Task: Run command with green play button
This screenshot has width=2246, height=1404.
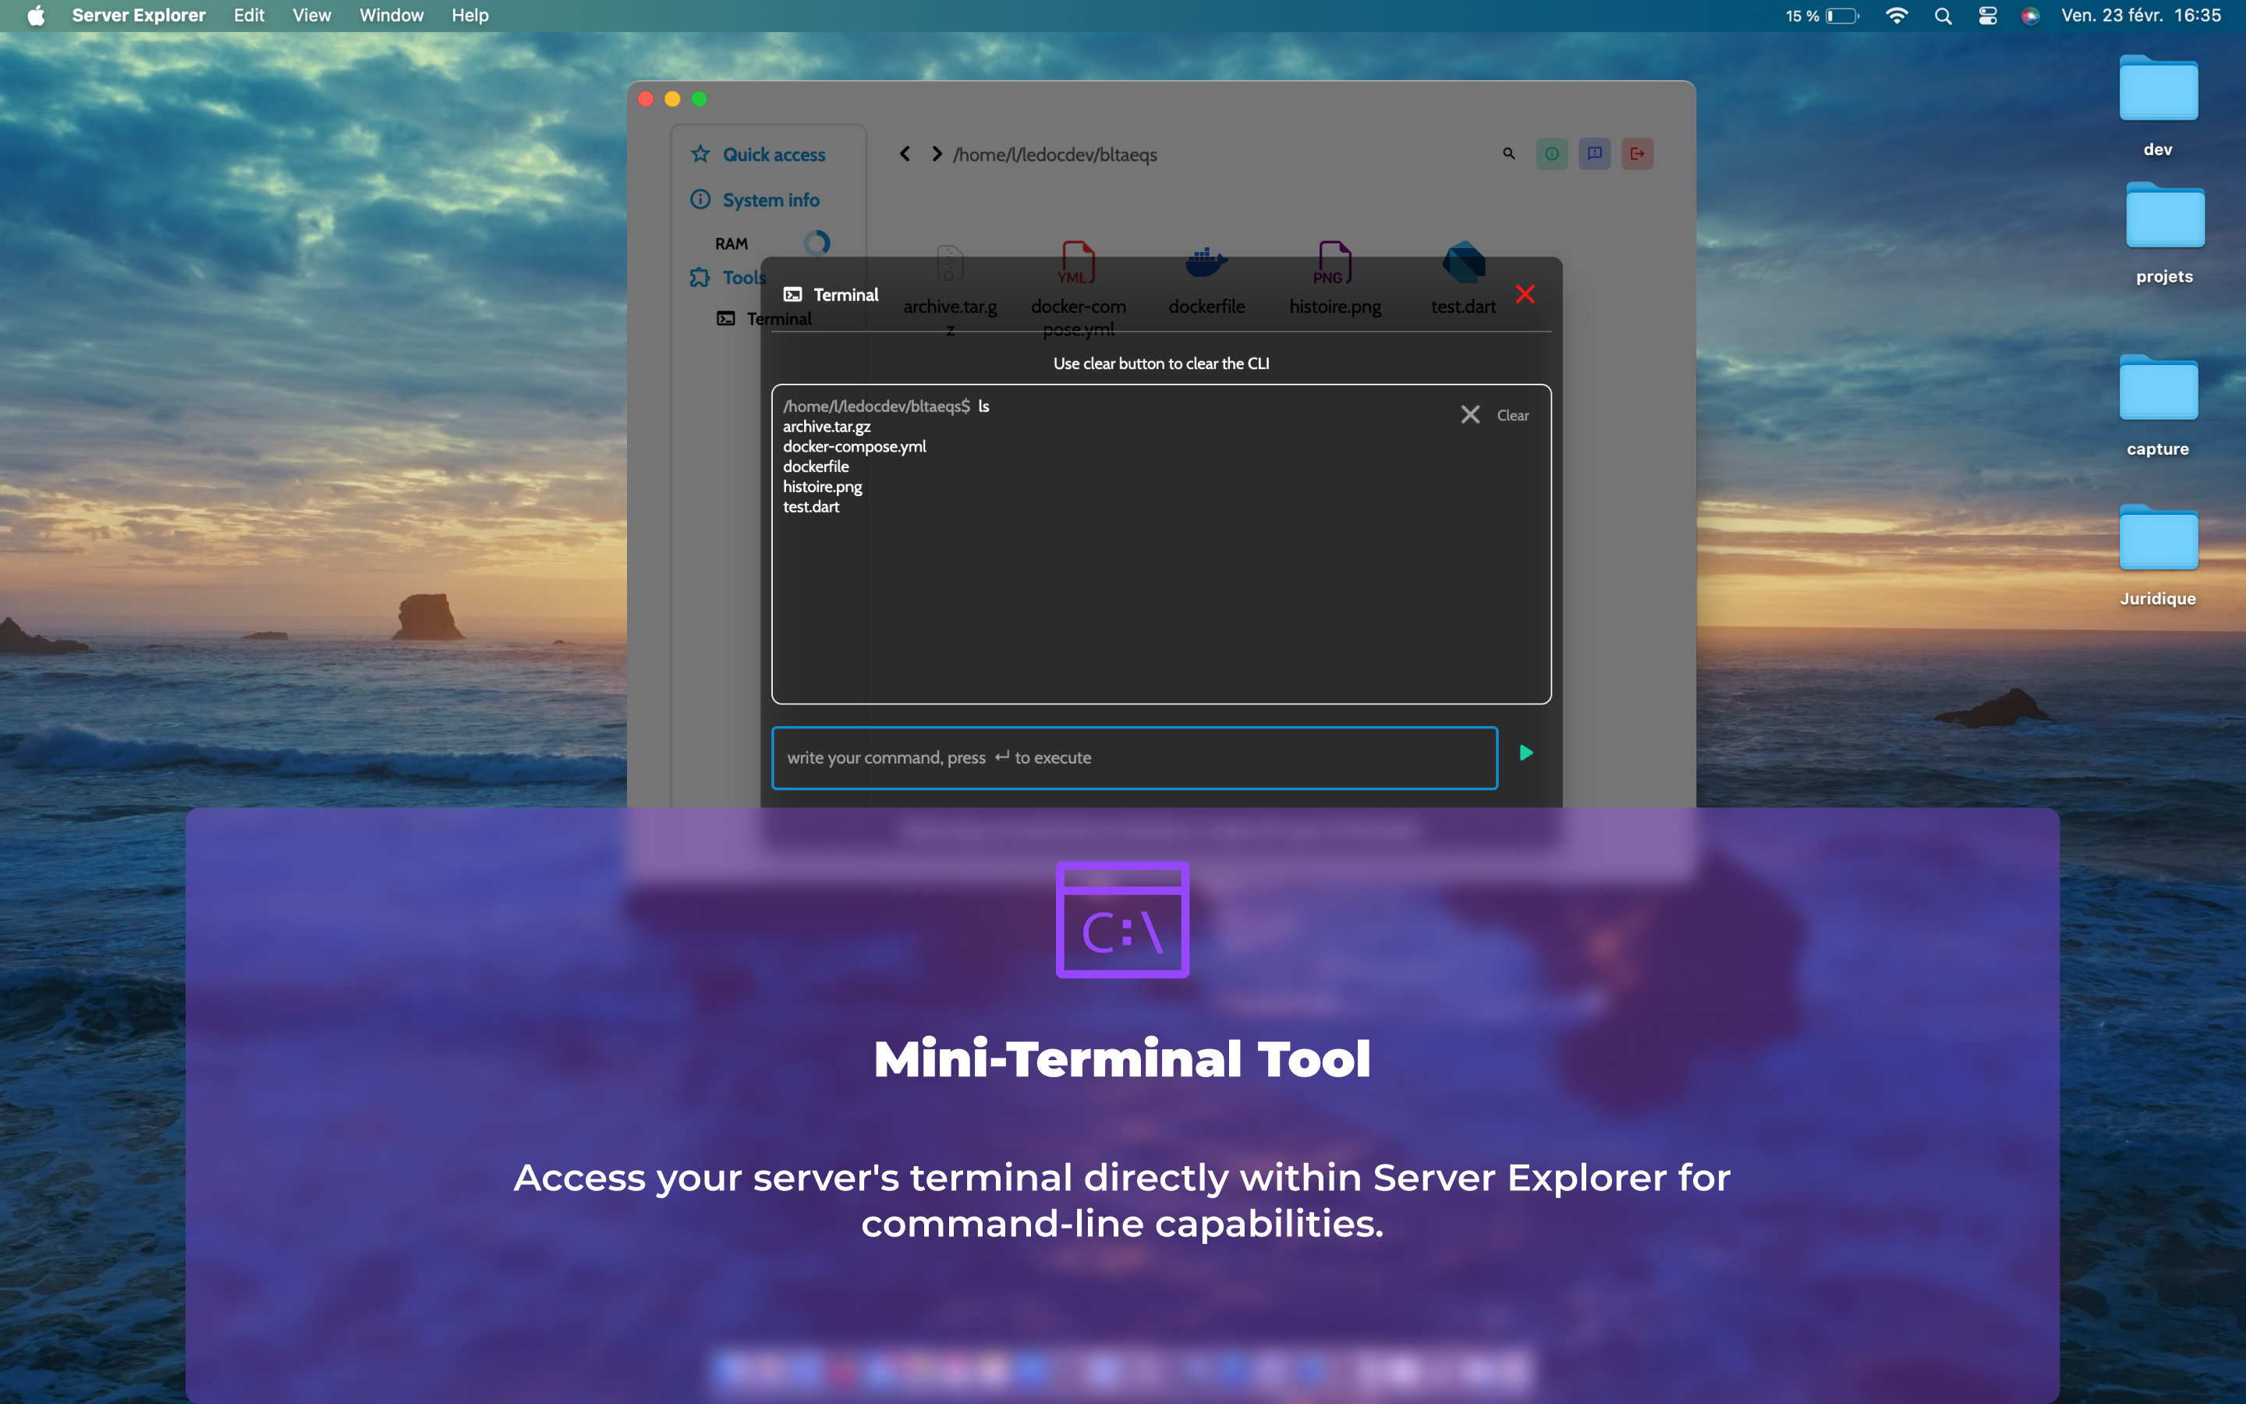Action: pyautogui.click(x=1525, y=753)
